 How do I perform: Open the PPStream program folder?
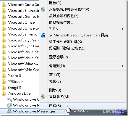pos(16,82)
